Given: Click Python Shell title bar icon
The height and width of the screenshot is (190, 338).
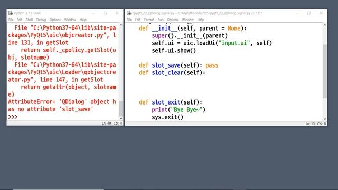Looking at the screenshot, I should pyautogui.click(x=11, y=13).
